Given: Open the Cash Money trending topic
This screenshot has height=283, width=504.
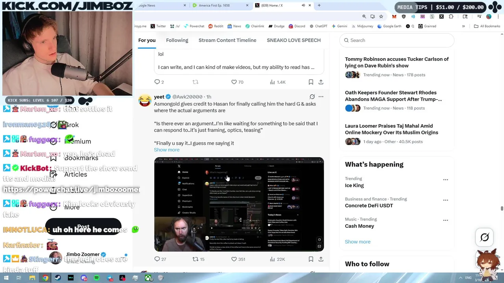Looking at the screenshot, I should pos(359,226).
